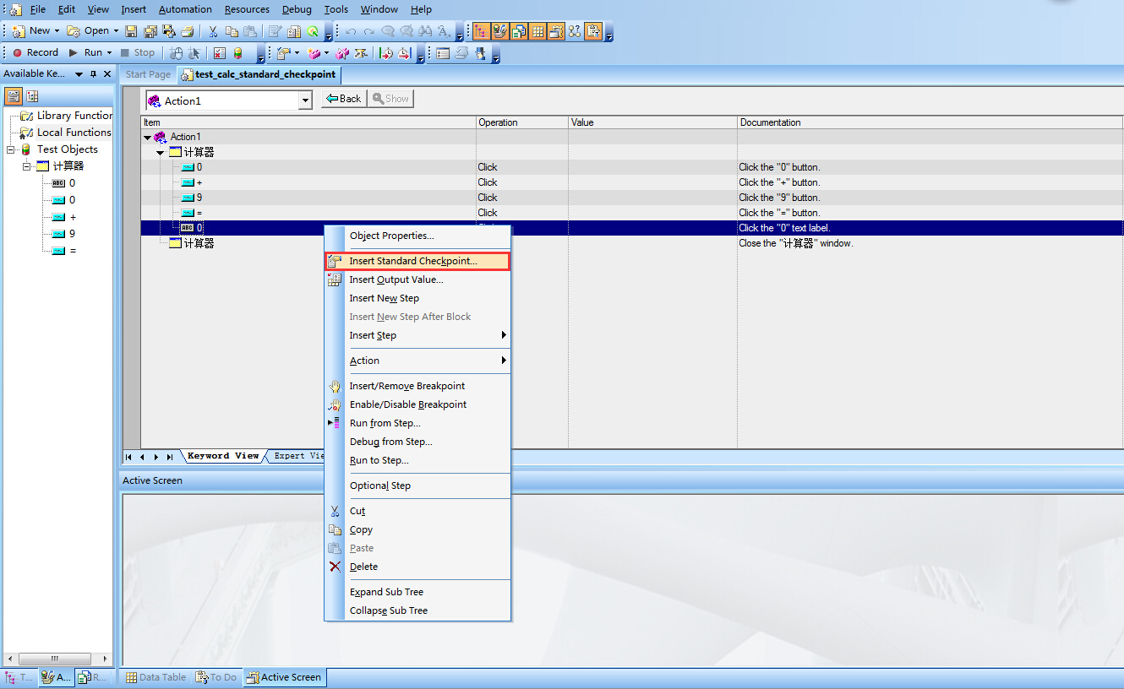Open the dropdown arrow next to New

[57, 30]
